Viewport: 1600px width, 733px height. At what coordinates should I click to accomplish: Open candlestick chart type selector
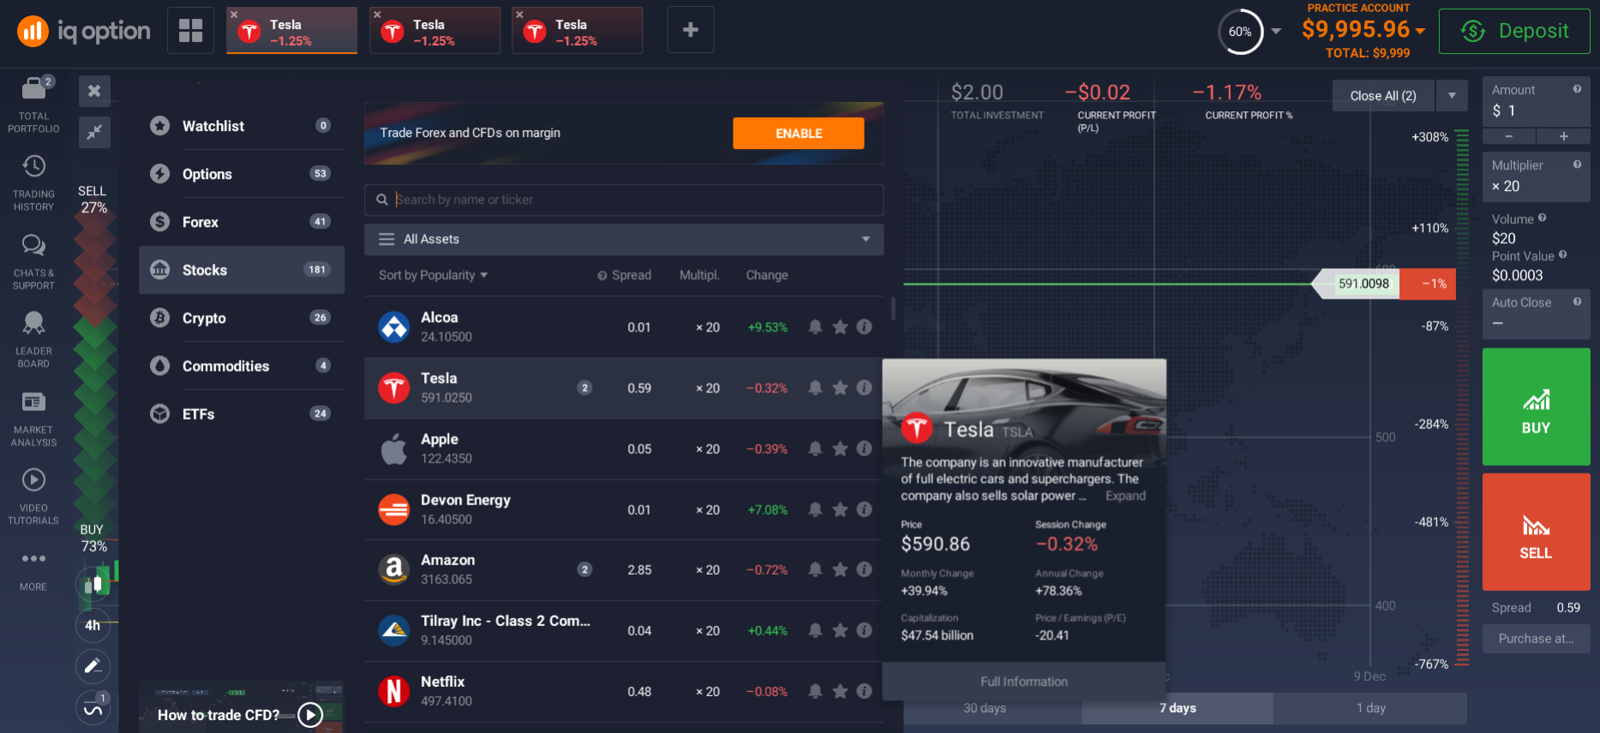pos(93,585)
